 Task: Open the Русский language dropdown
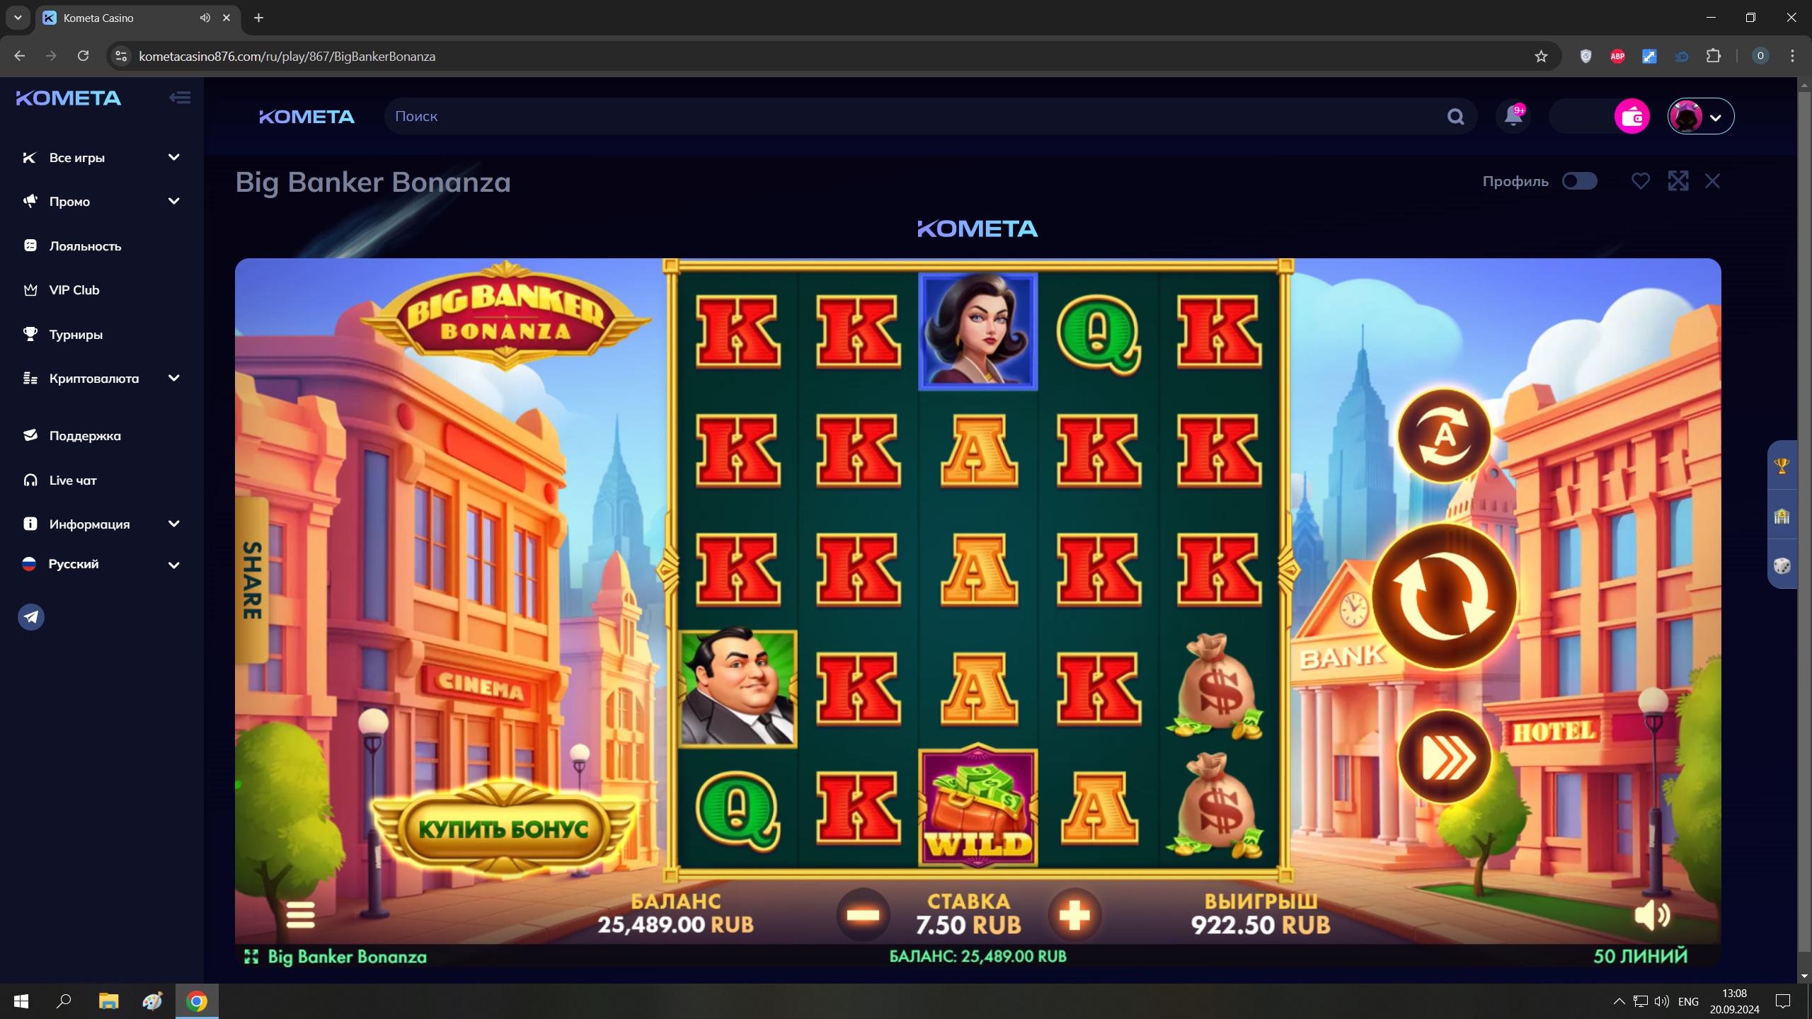pyautogui.click(x=101, y=564)
